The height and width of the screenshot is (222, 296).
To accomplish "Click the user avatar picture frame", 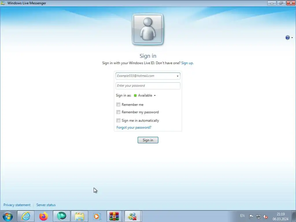I will pyautogui.click(x=148, y=29).
